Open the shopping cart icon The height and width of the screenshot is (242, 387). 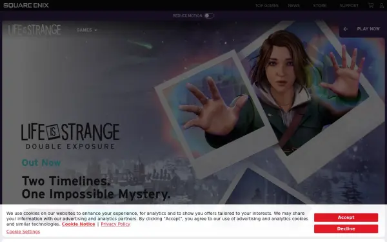[371, 5]
